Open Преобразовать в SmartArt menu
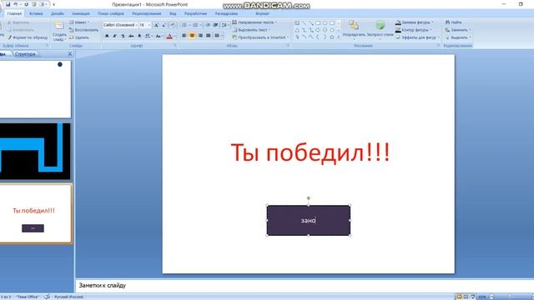534x300 pixels. [260, 37]
